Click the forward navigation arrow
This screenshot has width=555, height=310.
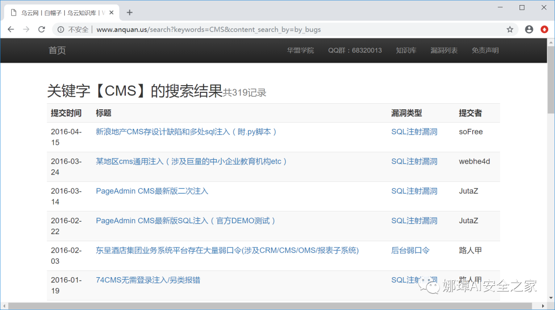point(26,29)
